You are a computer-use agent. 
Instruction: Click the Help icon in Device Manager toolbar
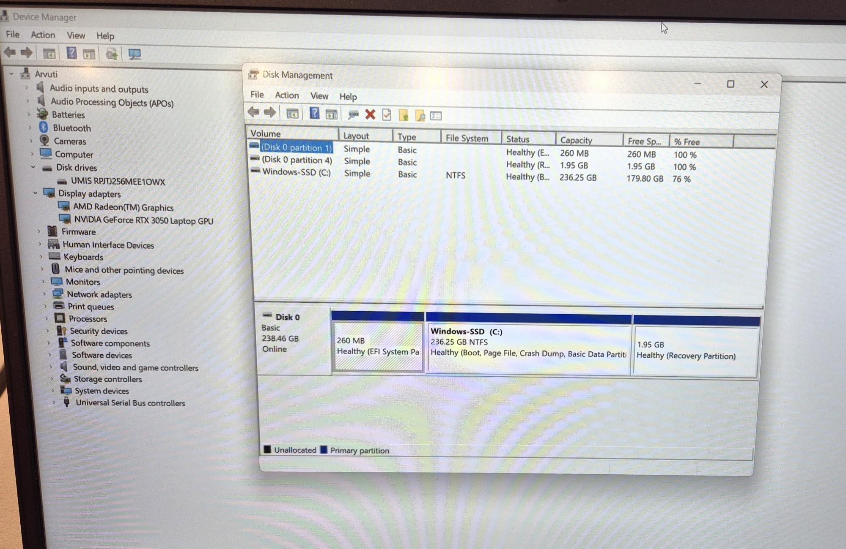coord(71,53)
